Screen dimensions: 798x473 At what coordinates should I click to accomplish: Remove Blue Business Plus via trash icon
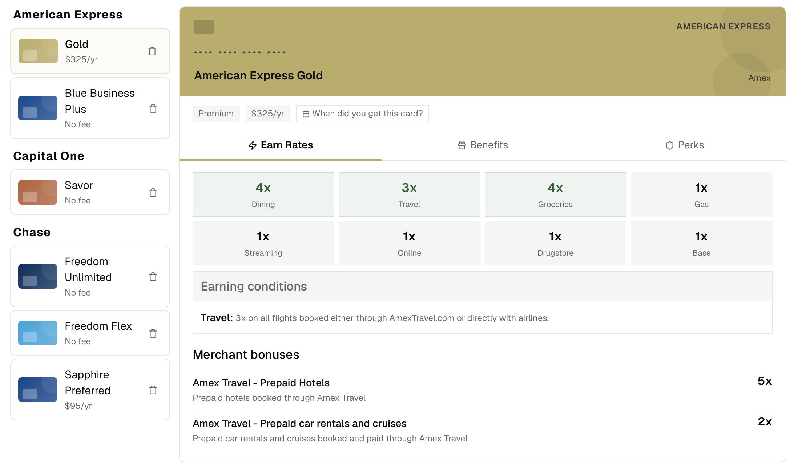coord(153,108)
